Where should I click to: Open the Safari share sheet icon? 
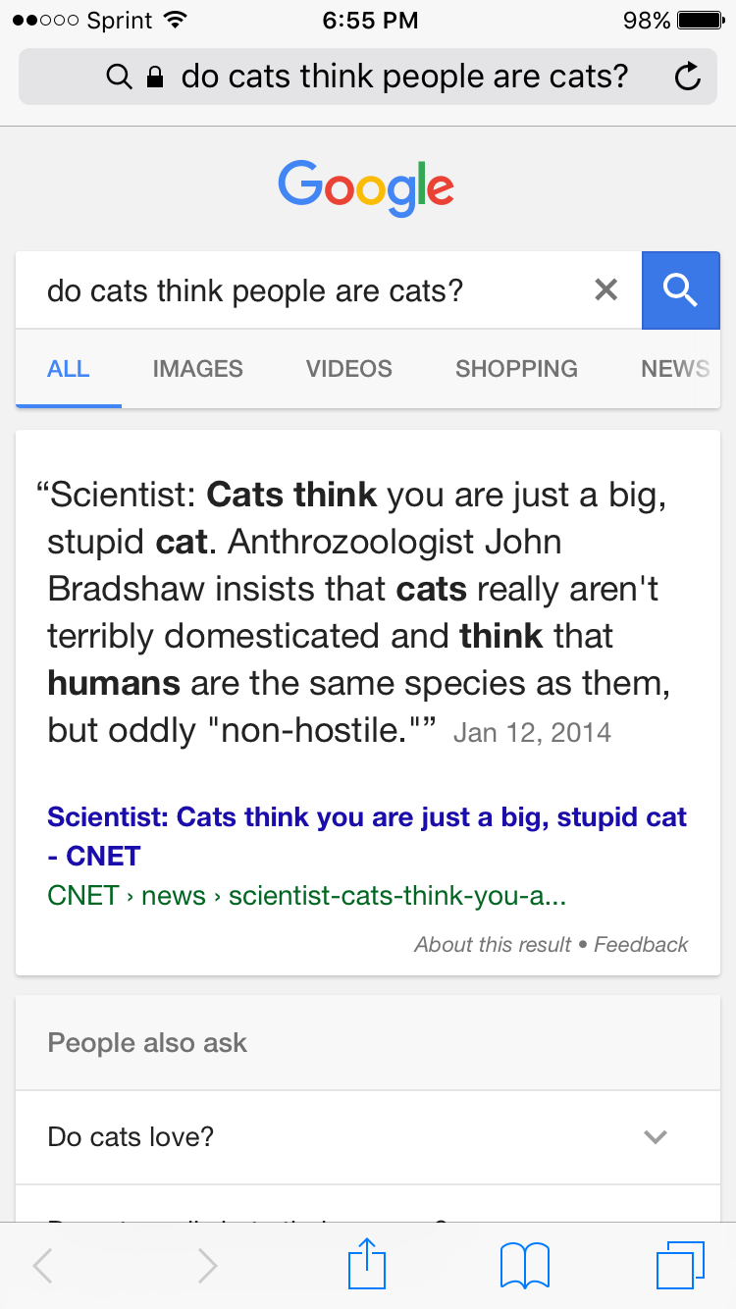point(367,1264)
